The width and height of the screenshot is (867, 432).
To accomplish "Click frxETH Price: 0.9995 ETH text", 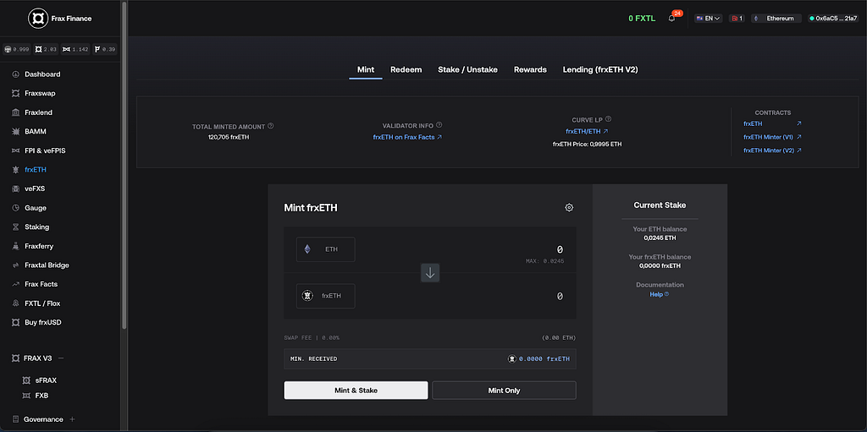I will tap(588, 145).
